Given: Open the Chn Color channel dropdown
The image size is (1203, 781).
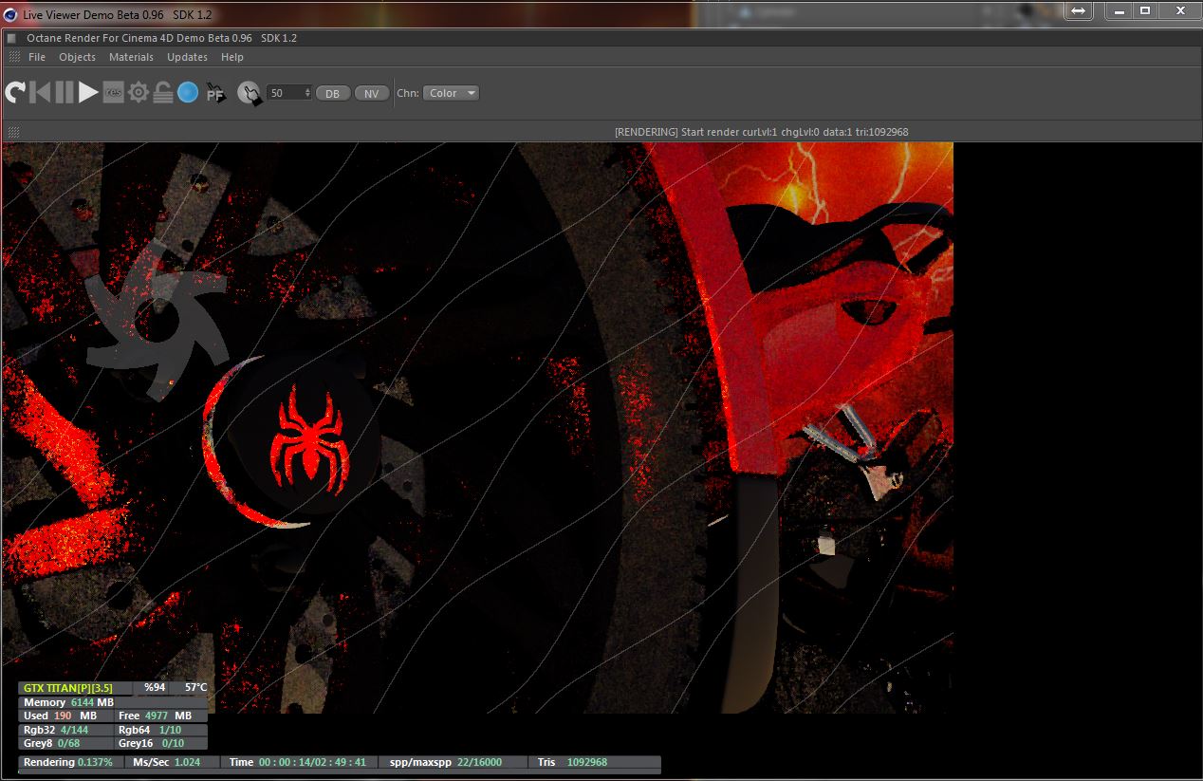Looking at the screenshot, I should tap(452, 93).
